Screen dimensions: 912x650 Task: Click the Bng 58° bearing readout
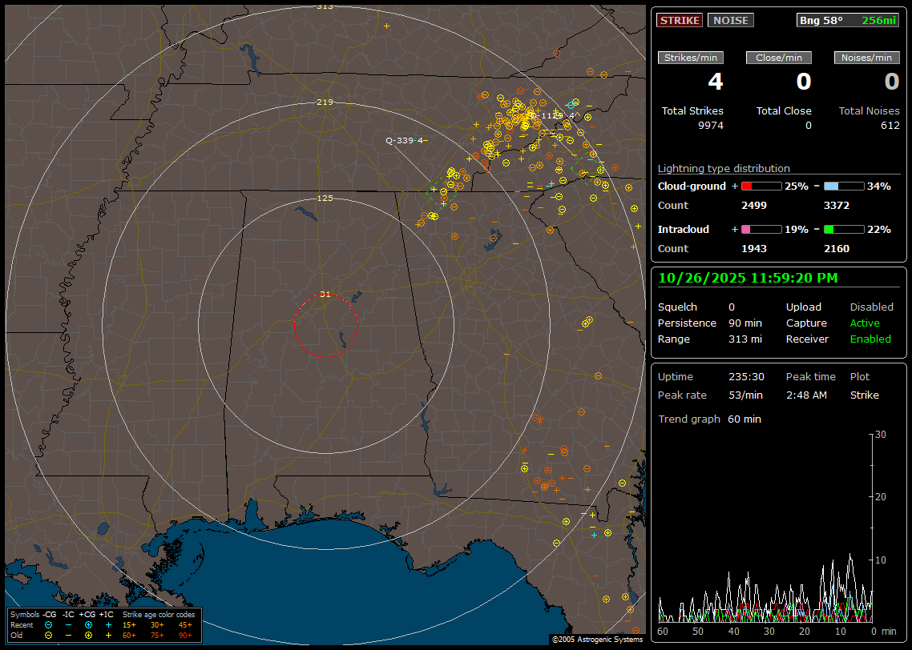pyautogui.click(x=821, y=20)
